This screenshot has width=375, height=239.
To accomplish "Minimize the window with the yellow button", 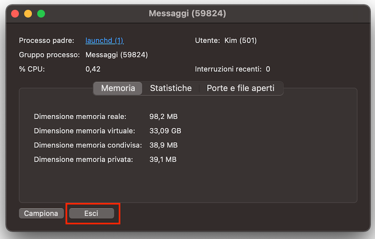I will tap(28, 13).
